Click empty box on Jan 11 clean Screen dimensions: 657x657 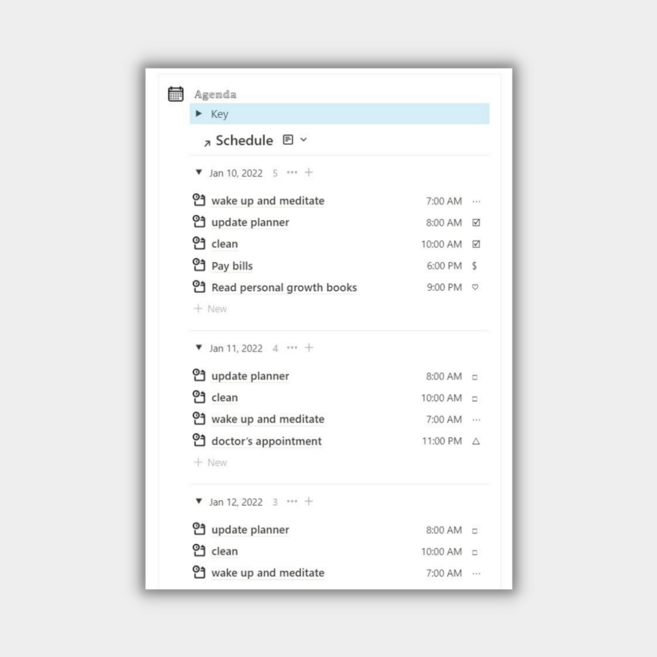(475, 399)
